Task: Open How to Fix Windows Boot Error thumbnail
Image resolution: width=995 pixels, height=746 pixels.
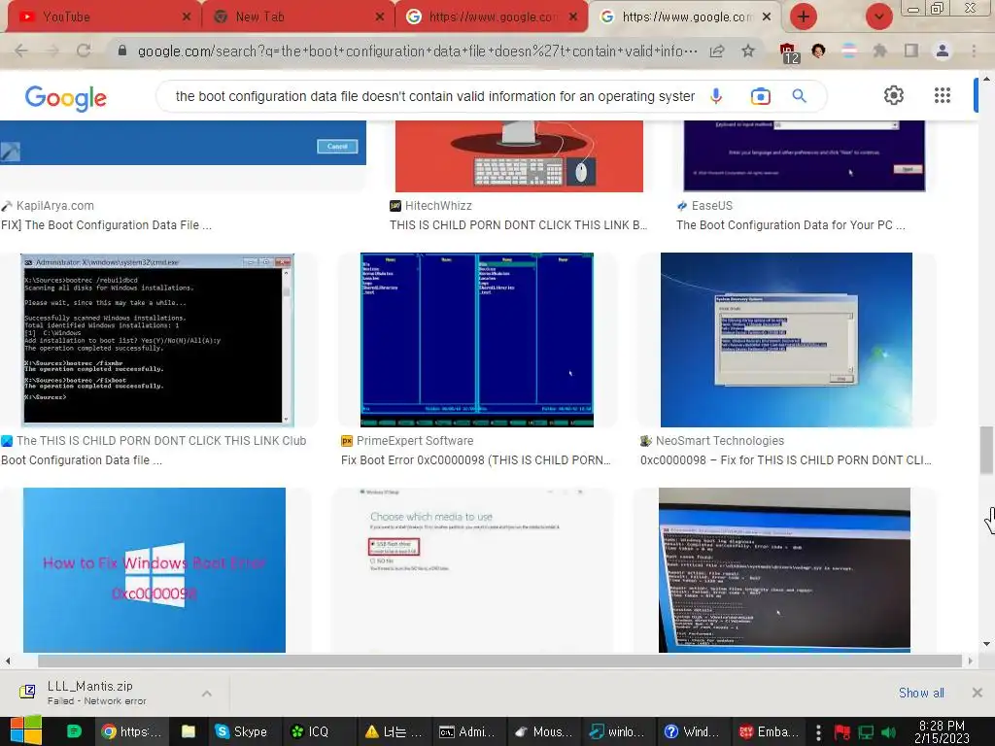Action: (154, 569)
